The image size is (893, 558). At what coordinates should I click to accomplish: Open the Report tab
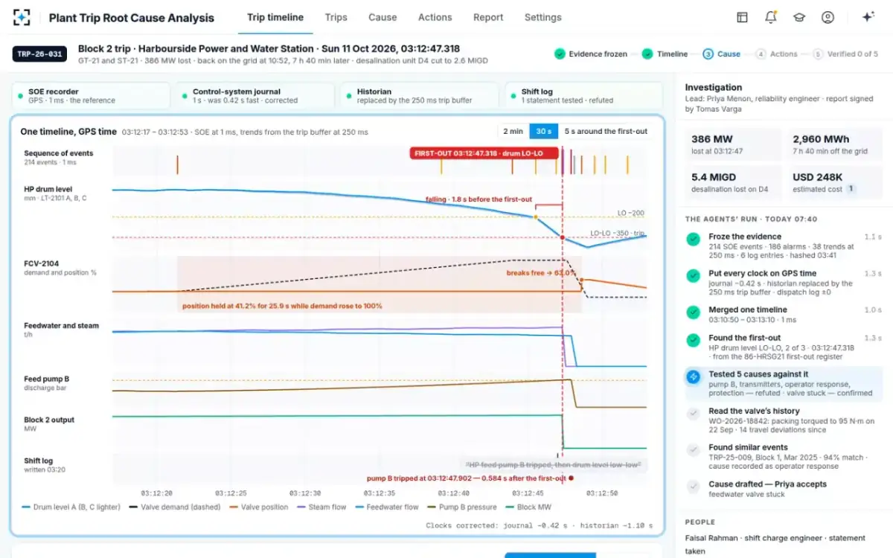pos(488,17)
